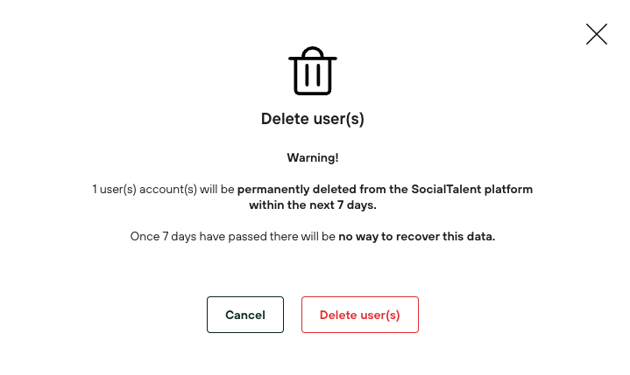Click the bold "within the next 7 days." line
630x375 pixels.
[x=313, y=205]
